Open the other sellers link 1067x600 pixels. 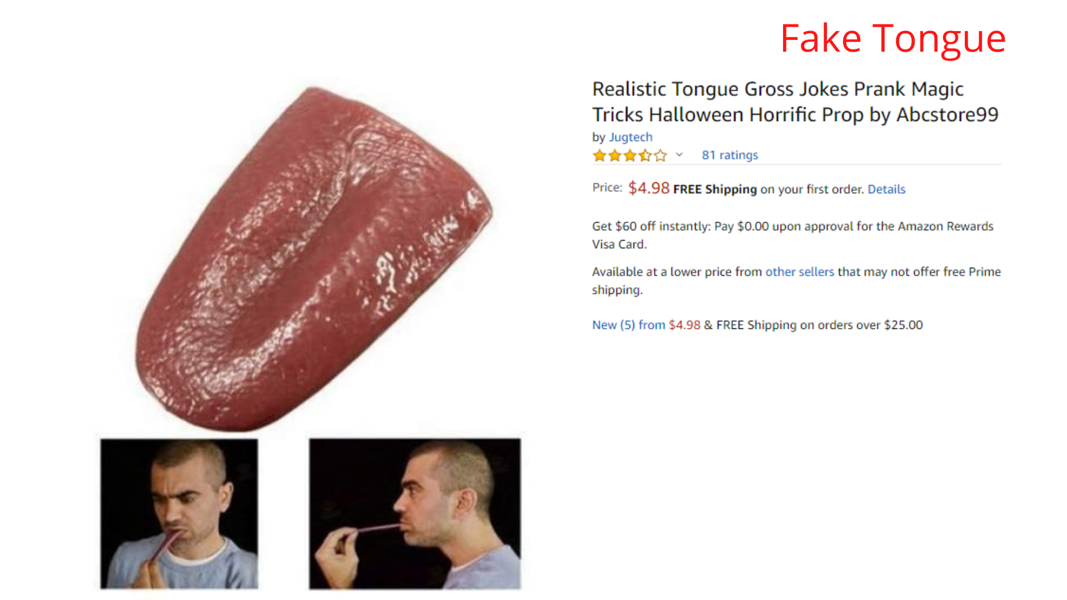point(800,272)
